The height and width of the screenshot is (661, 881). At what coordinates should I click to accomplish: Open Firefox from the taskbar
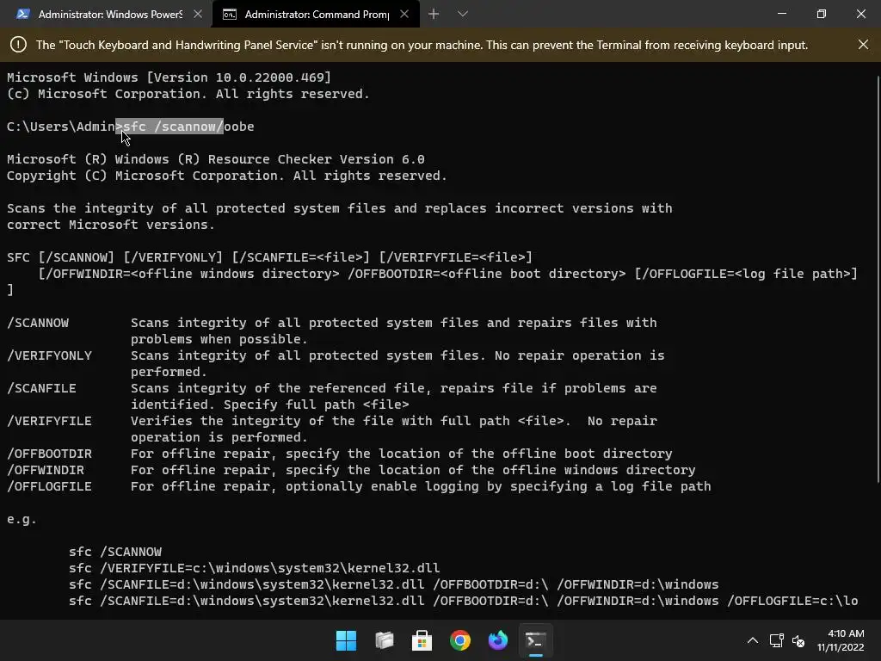click(x=498, y=640)
